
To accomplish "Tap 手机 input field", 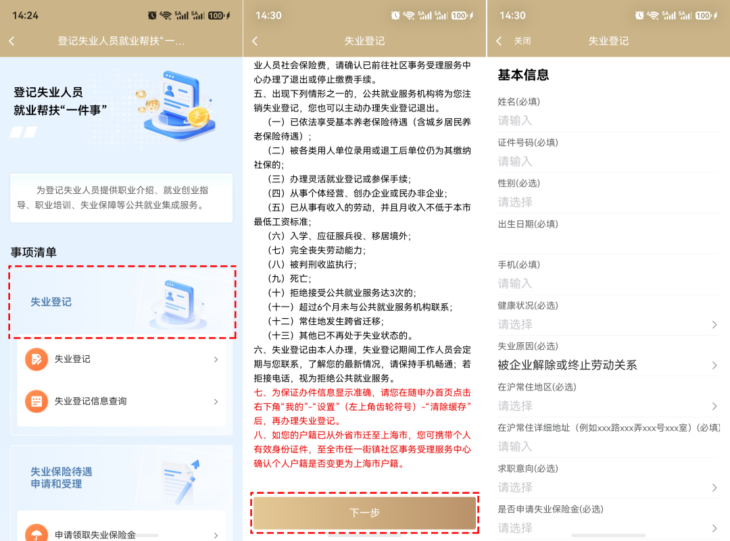I will pos(608,284).
